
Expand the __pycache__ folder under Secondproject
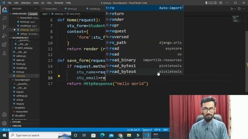click(x=23, y=84)
